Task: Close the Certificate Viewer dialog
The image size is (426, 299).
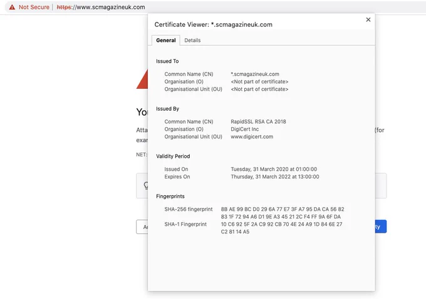Action: [x=368, y=19]
